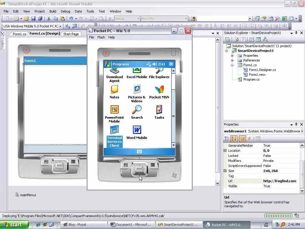Click View Class Diagram in Solution Explorer

(265, 40)
